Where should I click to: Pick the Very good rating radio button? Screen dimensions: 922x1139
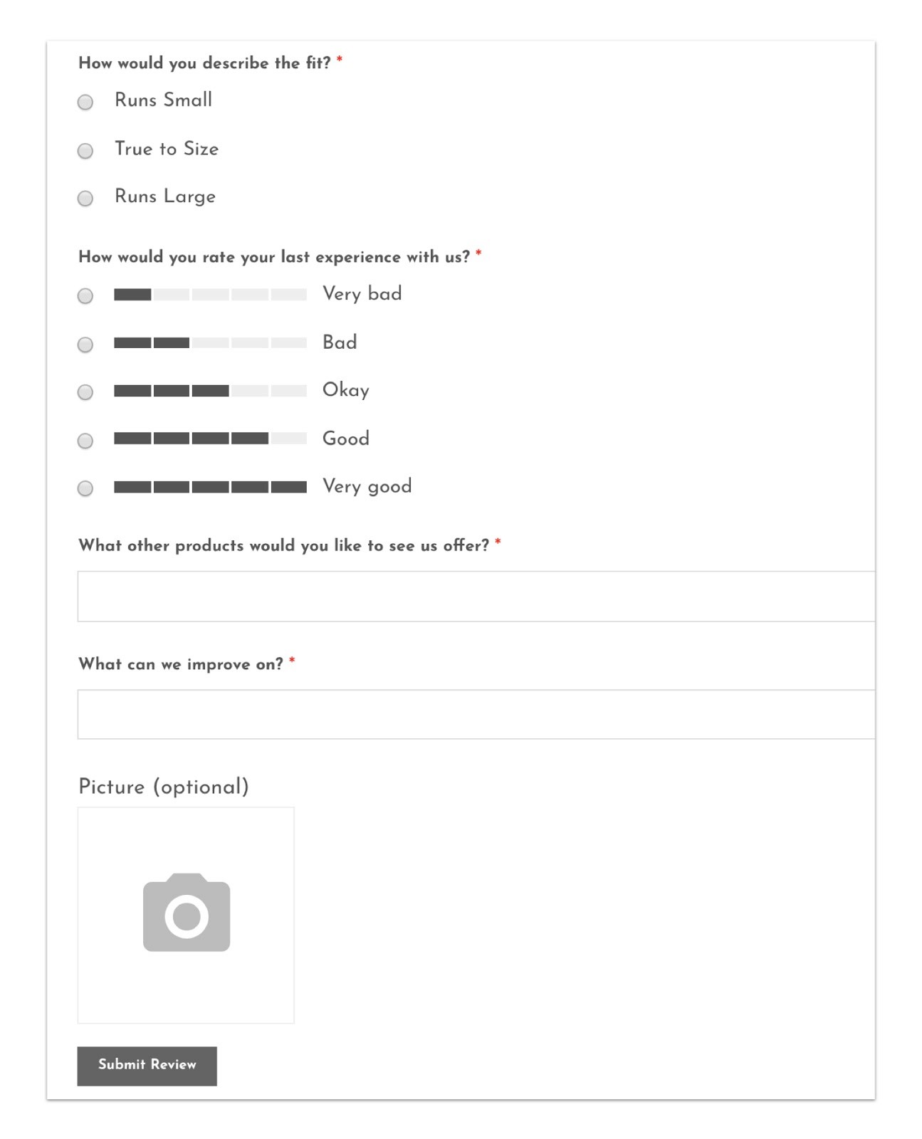point(85,488)
